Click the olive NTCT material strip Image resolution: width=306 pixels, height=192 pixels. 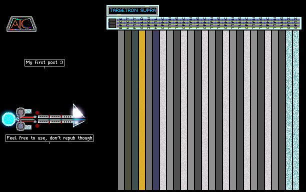point(128,110)
